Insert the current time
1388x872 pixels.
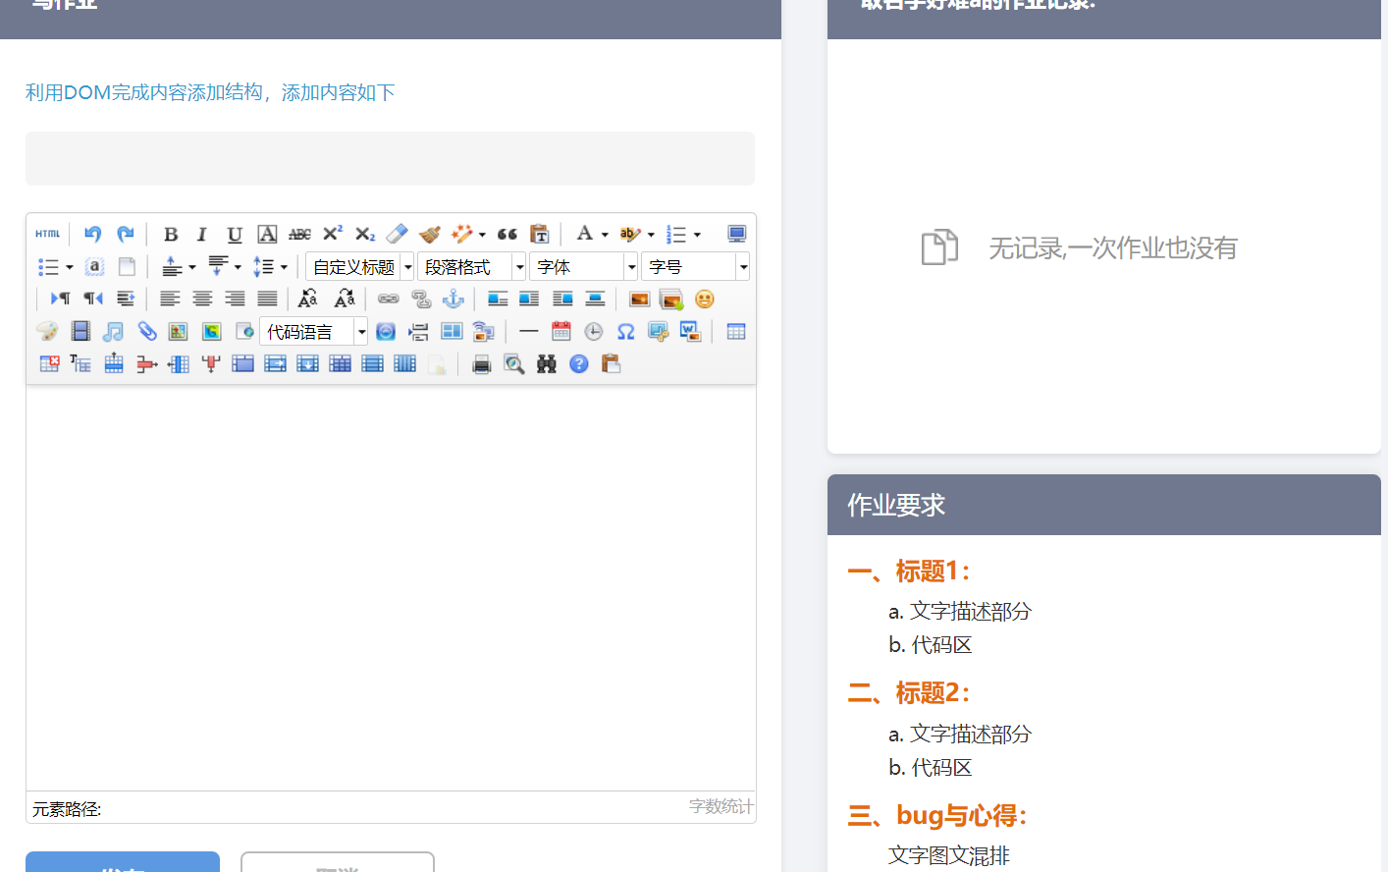pyautogui.click(x=593, y=331)
